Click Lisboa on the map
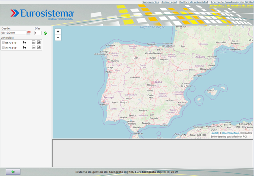 [x=104, y=104]
